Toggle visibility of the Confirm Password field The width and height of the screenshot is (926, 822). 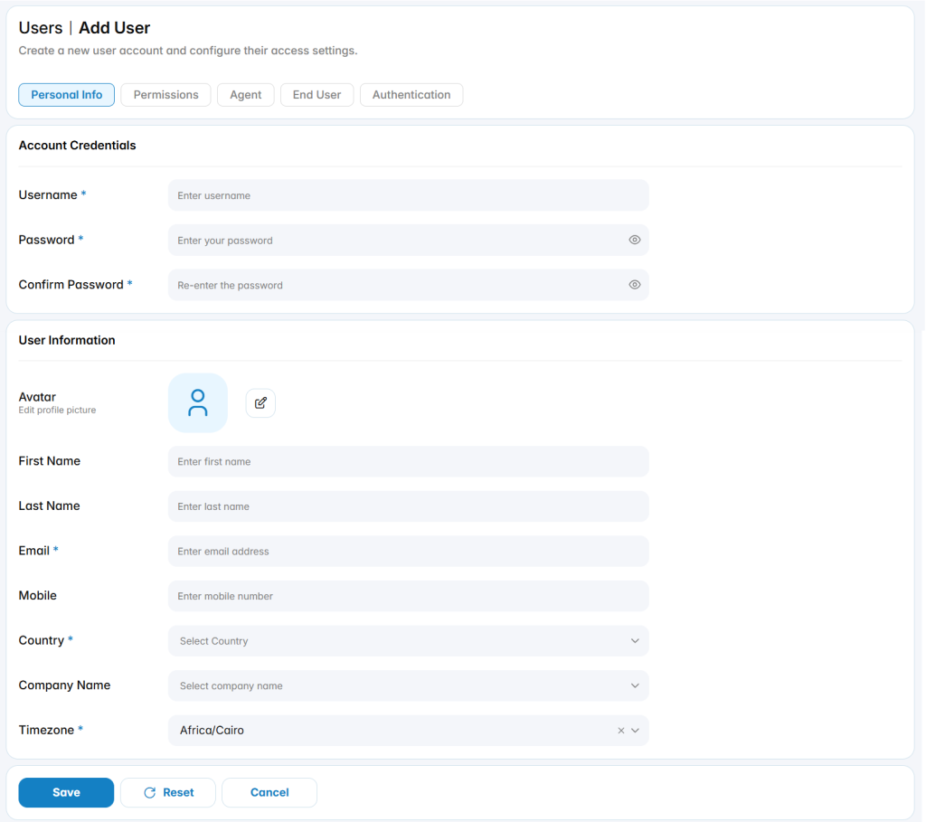pyautogui.click(x=634, y=285)
